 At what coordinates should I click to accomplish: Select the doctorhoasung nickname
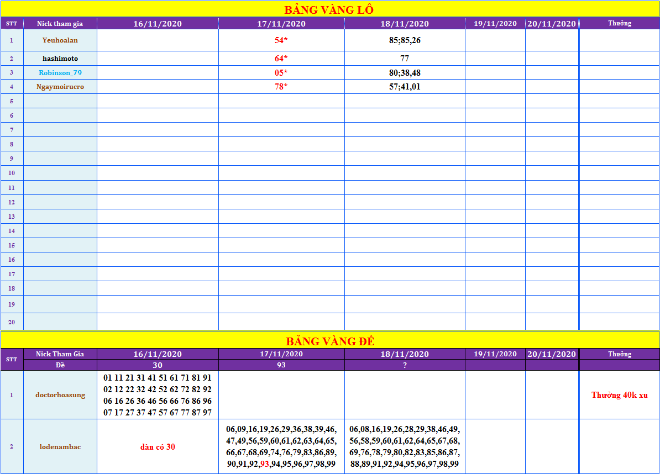coord(60,395)
